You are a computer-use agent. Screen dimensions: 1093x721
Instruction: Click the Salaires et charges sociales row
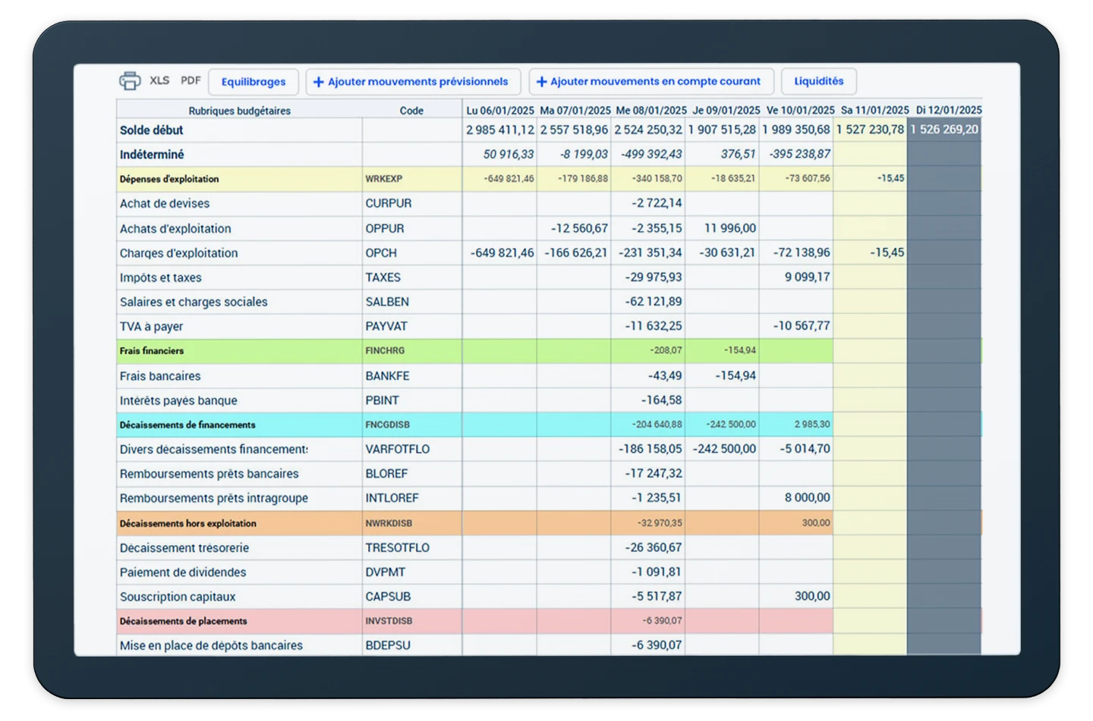point(194,303)
